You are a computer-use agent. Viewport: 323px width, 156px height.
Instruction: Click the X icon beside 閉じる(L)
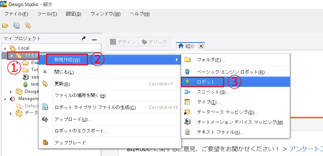[x=45, y=72]
